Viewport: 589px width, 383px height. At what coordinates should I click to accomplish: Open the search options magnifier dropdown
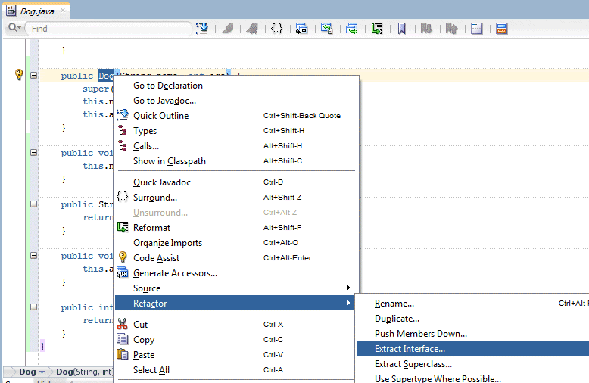[x=14, y=28]
